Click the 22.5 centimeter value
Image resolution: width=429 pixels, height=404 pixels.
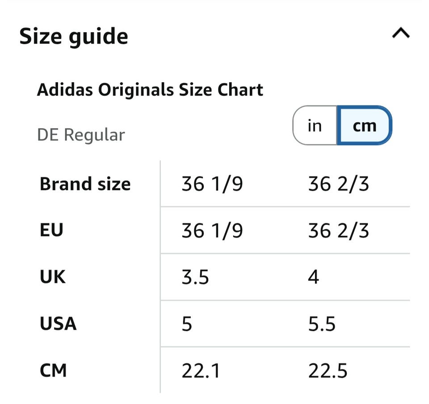pyautogui.click(x=328, y=371)
